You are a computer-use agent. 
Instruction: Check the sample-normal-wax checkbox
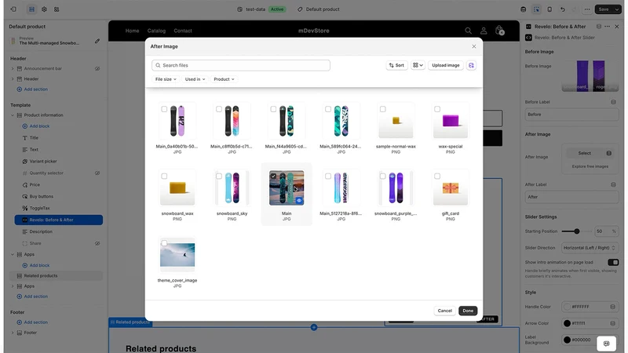pyautogui.click(x=383, y=109)
